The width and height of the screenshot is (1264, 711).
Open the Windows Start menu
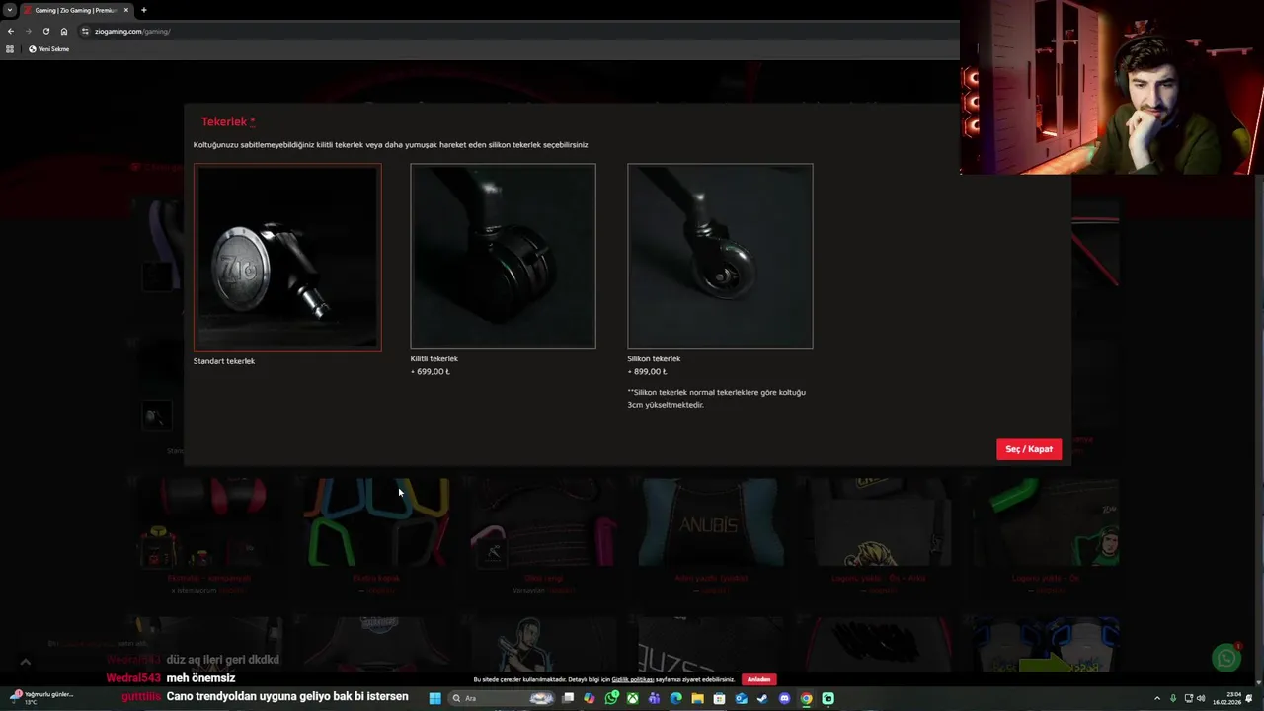pyautogui.click(x=434, y=698)
